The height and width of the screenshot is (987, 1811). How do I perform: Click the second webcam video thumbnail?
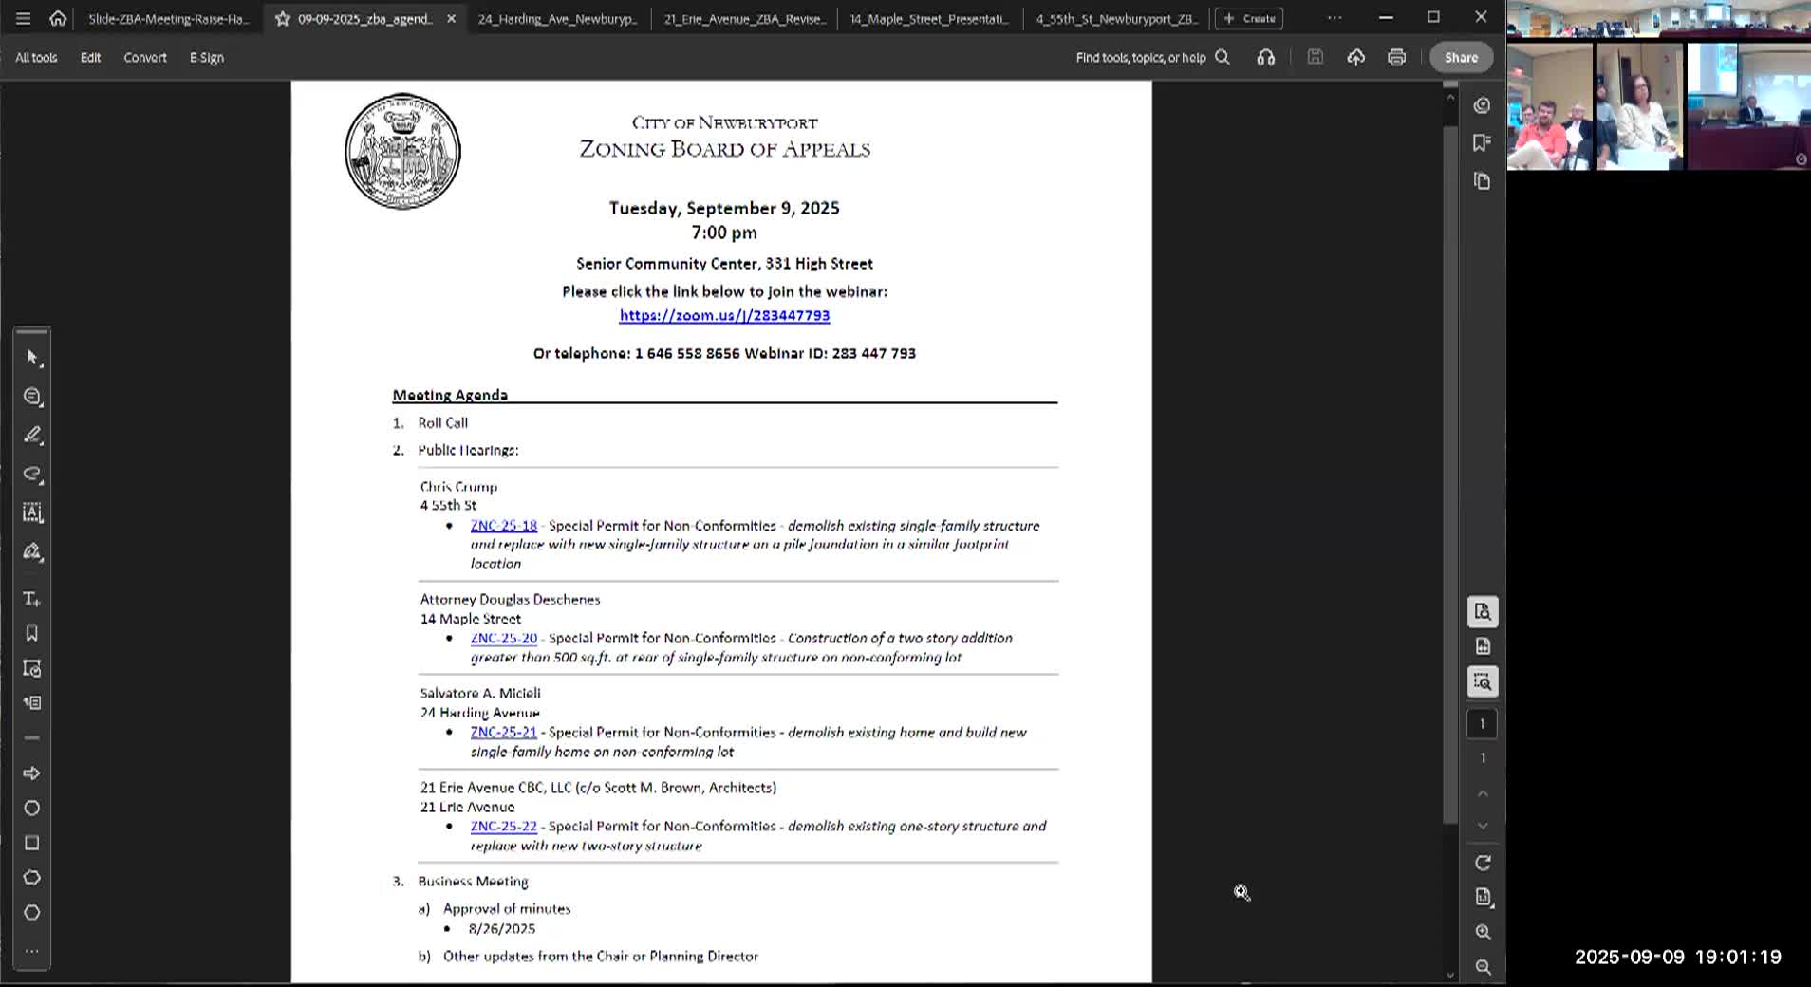pyautogui.click(x=1640, y=107)
